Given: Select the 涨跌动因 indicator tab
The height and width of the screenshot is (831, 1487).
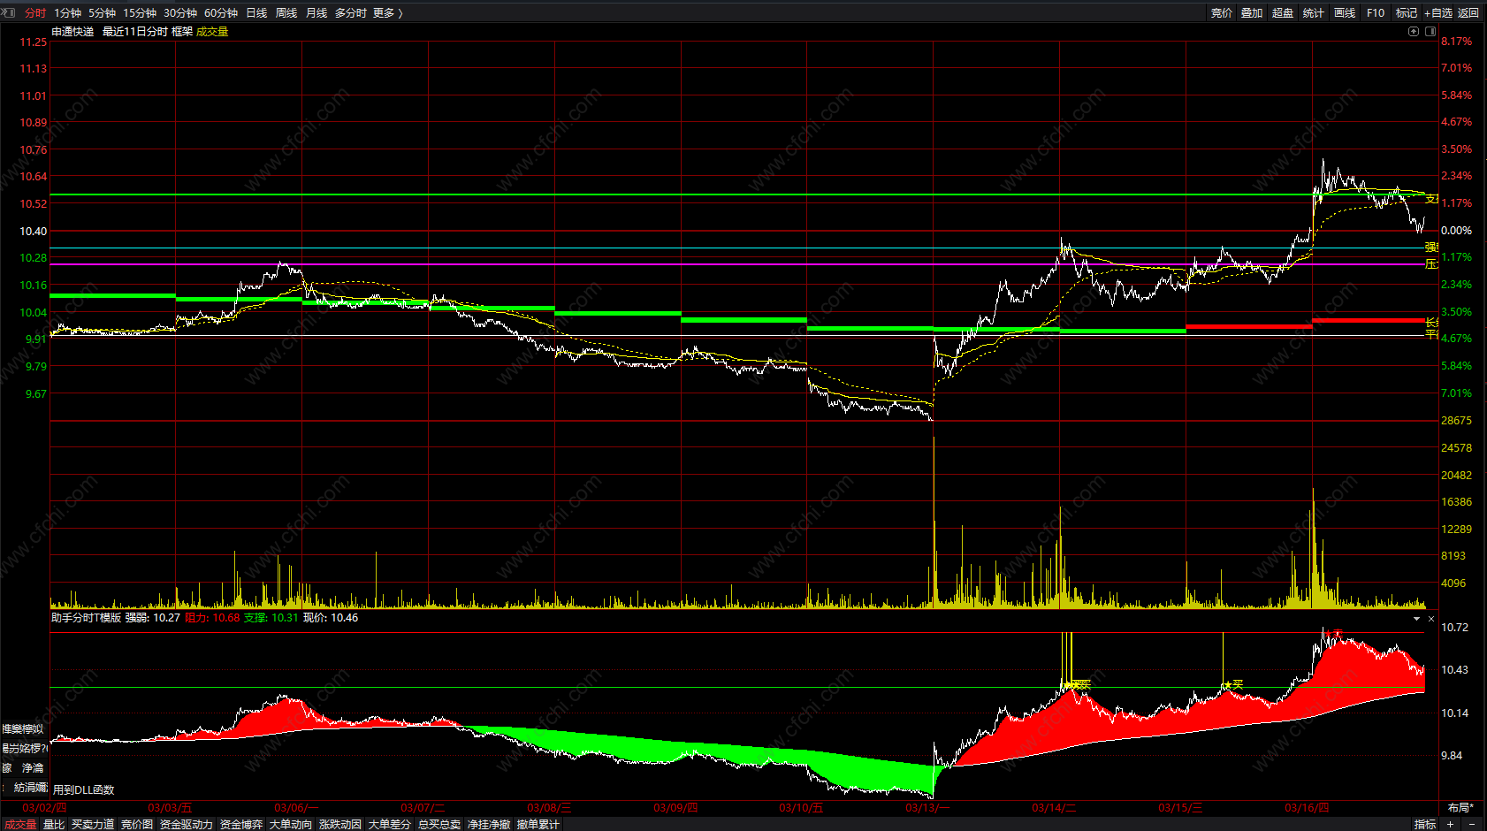Looking at the screenshot, I should tap(340, 825).
